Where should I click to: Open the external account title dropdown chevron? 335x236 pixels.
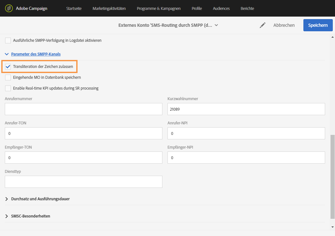(x=216, y=25)
